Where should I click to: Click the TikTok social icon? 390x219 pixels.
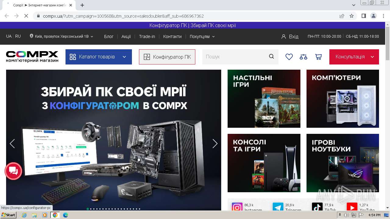pyautogui.click(x=317, y=207)
